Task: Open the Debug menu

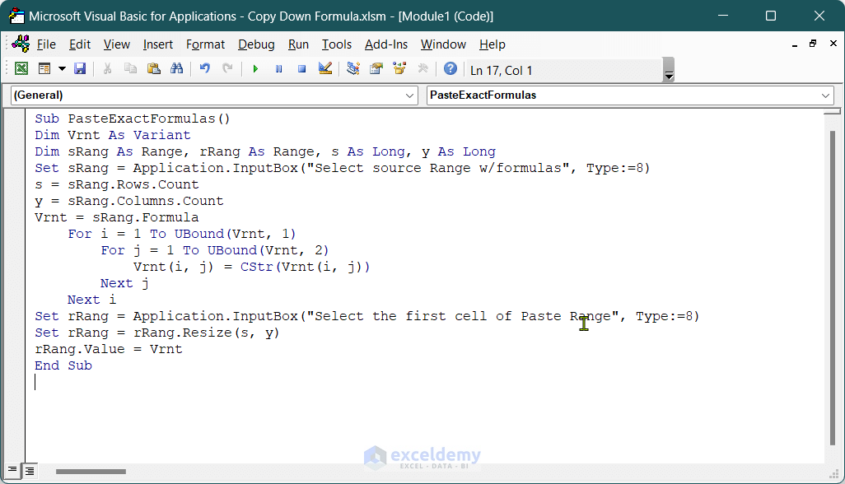Action: click(256, 44)
